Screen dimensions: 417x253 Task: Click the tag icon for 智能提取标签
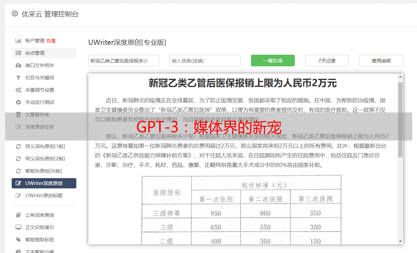(18, 240)
